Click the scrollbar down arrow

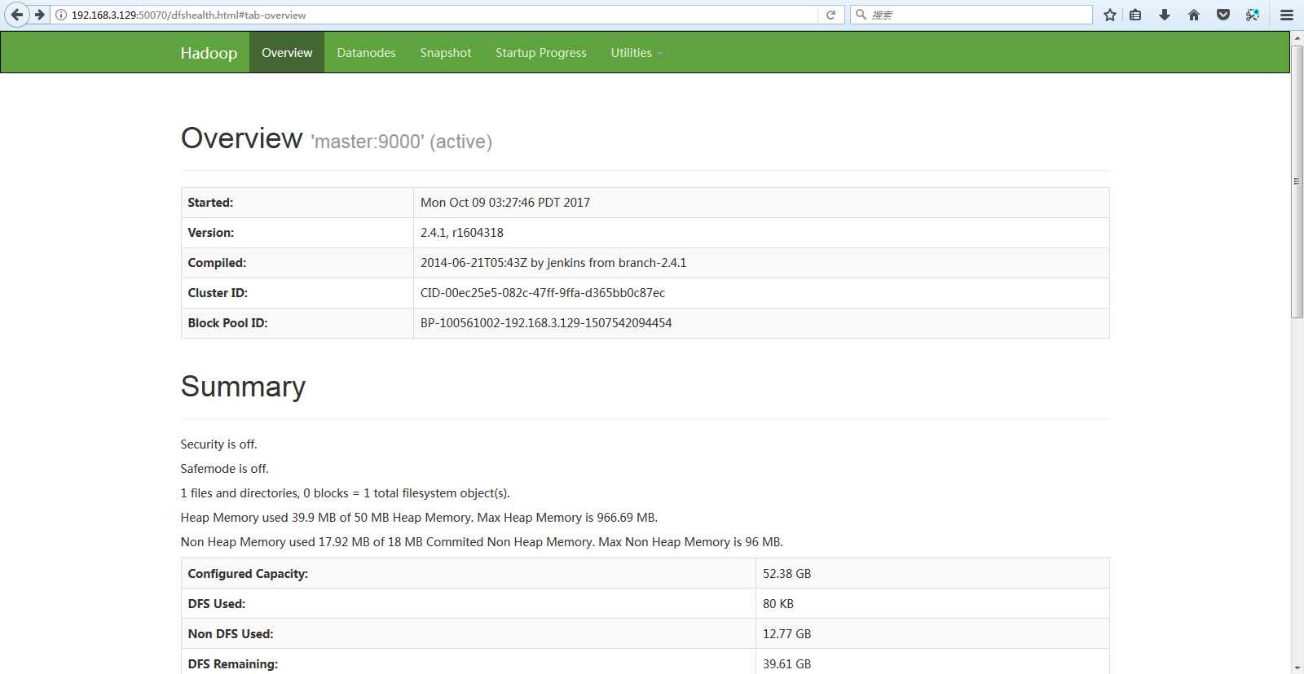1297,667
